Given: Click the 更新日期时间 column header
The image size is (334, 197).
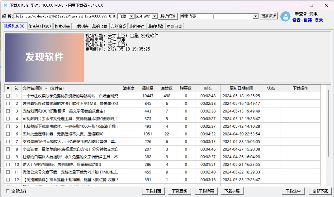Looking at the screenshot, I should [x=241, y=88].
